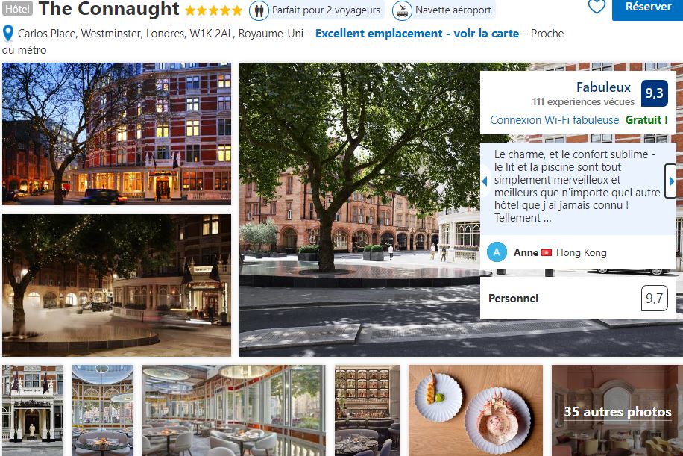Screen dimensions: 683x456
Task: Open Excellent emplacement - voir la carte link
Action: (417, 34)
